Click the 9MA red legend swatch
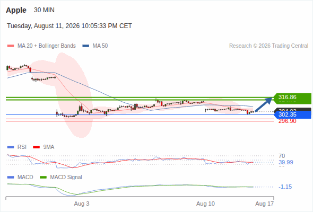Viewport: 313px width, 212px height. click(x=36, y=147)
